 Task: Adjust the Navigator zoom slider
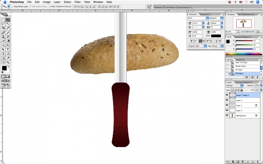tap(248, 31)
